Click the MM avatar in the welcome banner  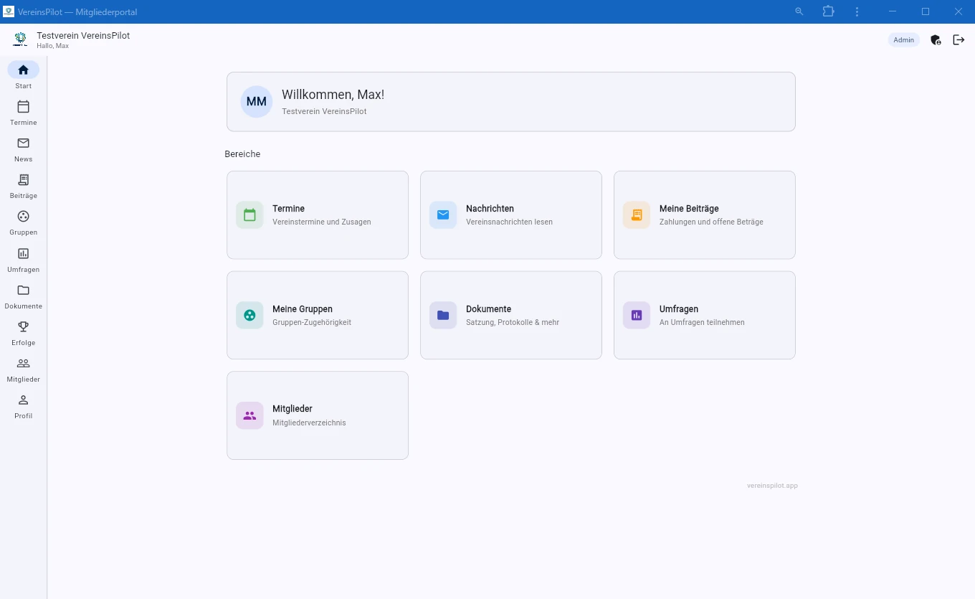(x=256, y=101)
